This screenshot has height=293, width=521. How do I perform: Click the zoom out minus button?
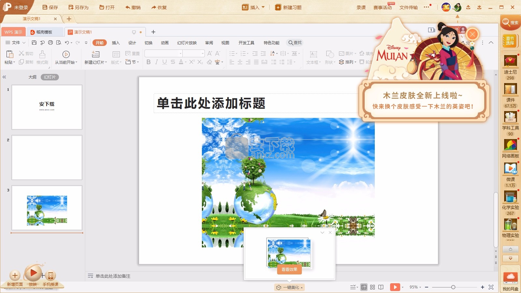[x=427, y=287]
